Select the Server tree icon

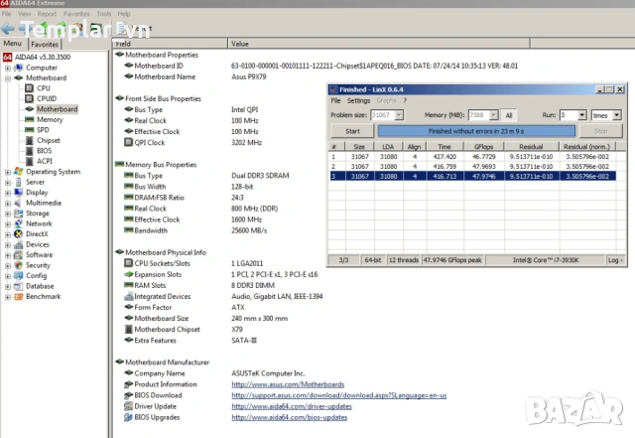[x=19, y=182]
